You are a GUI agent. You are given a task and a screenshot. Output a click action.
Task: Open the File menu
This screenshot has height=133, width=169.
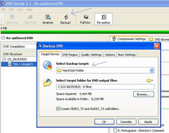pyautogui.click(x=4, y=10)
